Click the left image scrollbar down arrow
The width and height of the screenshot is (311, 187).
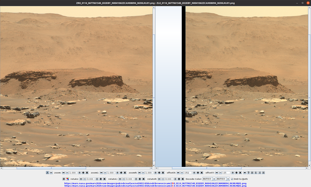154,165
